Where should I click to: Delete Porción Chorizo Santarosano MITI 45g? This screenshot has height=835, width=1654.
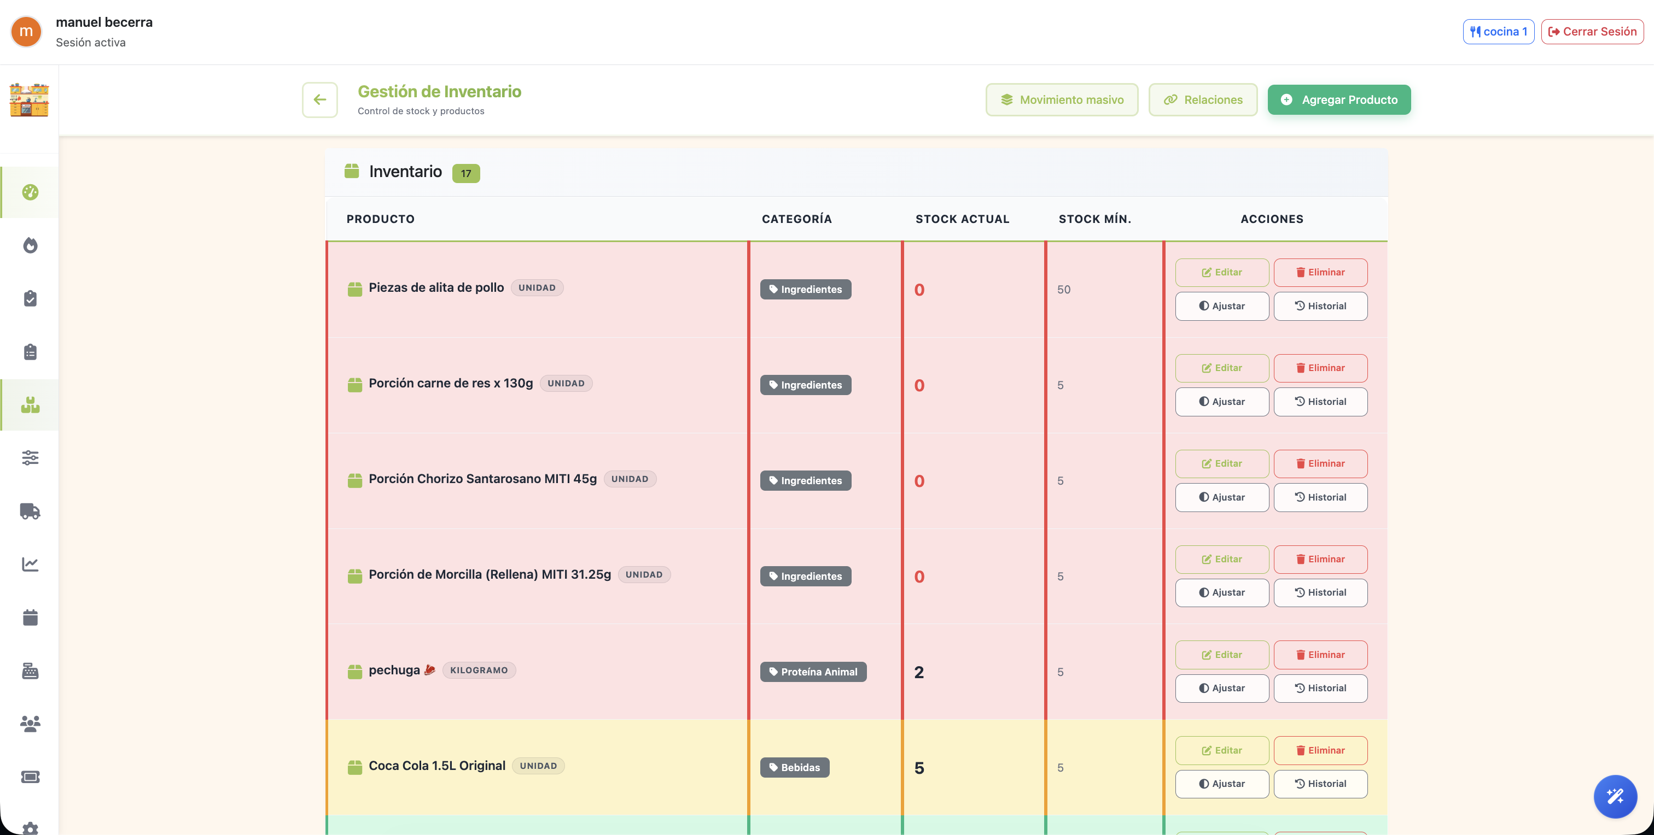point(1320,463)
